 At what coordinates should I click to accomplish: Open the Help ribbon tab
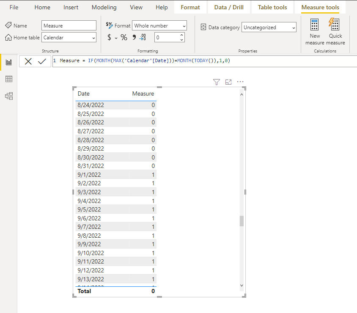click(162, 7)
